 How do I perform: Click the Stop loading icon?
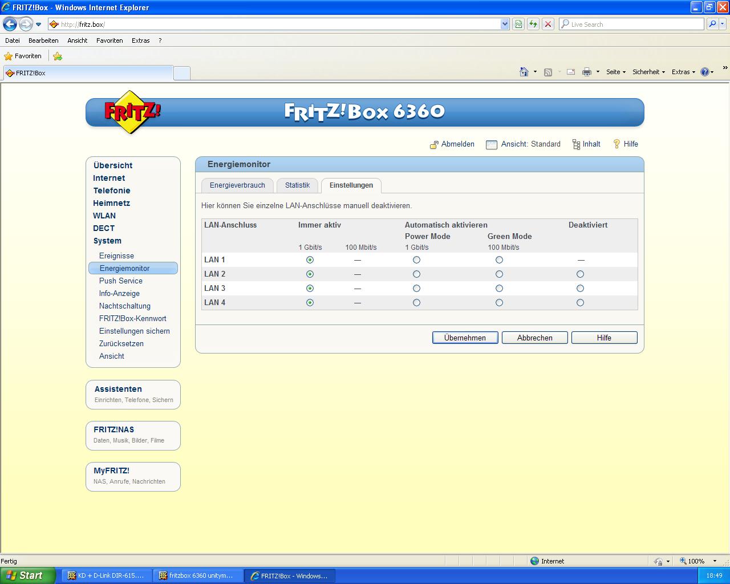pyautogui.click(x=547, y=24)
